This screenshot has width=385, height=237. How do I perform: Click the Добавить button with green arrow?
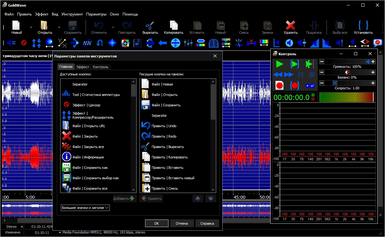tap(125, 198)
